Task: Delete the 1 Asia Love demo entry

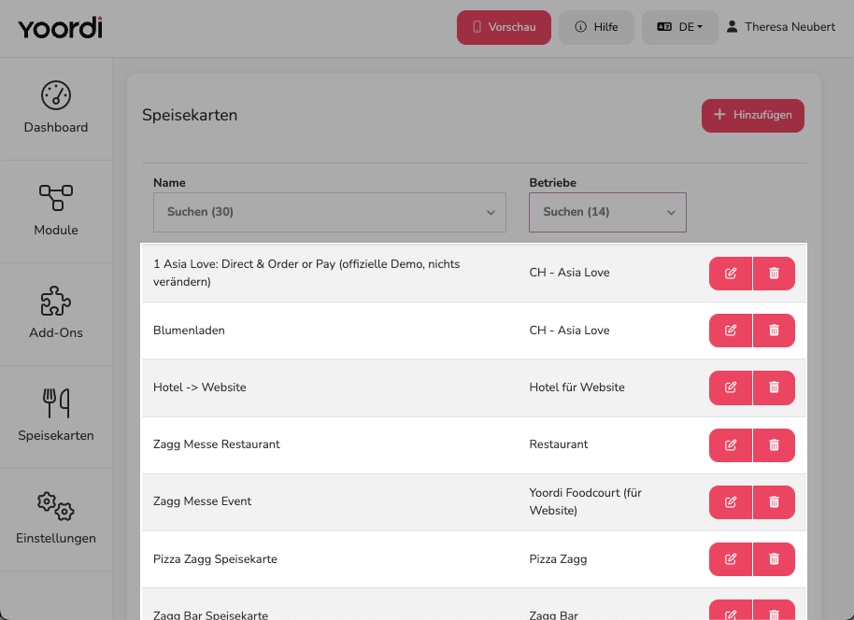Action: (774, 274)
